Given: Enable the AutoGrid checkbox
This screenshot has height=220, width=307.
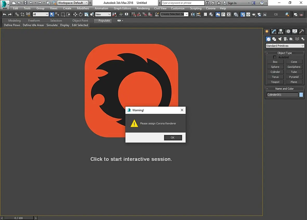Looking at the screenshot, I should [275, 57].
